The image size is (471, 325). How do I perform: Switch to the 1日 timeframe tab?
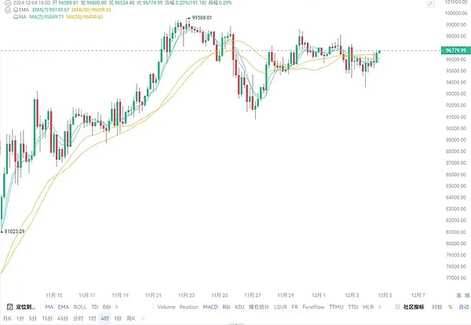118,318
